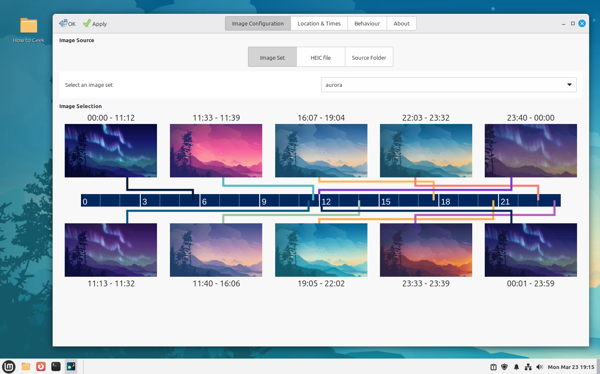Open the network connections tray icon
Image resolution: width=600 pixels, height=374 pixels.
click(528, 367)
